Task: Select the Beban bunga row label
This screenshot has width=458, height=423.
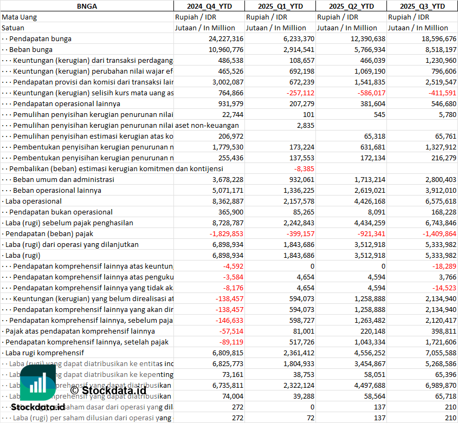Action: [x=31, y=49]
